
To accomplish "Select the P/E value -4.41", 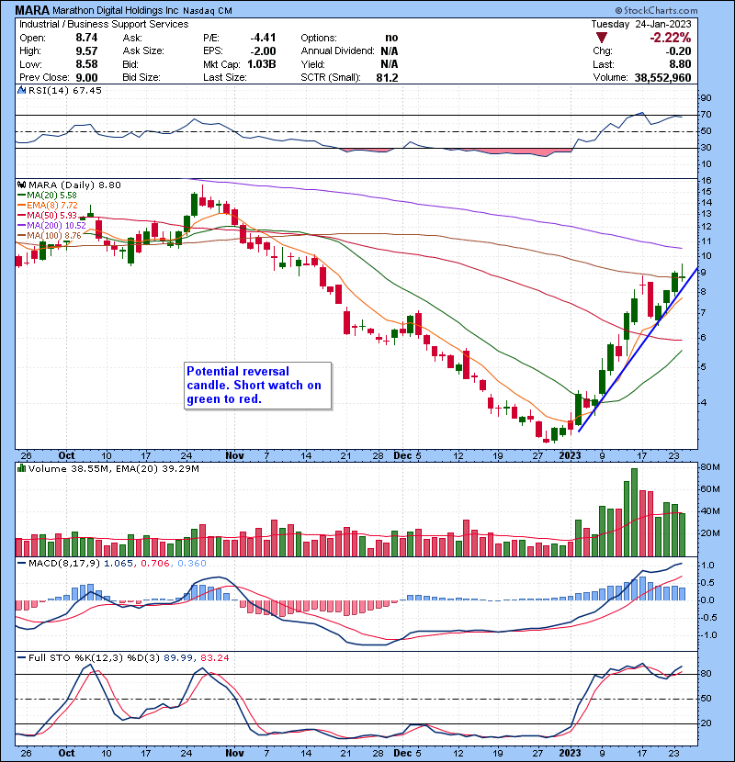I will pos(263,38).
